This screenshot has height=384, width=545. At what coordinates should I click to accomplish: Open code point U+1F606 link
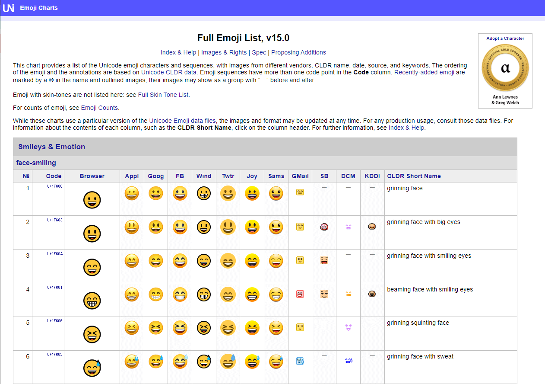(x=55, y=320)
